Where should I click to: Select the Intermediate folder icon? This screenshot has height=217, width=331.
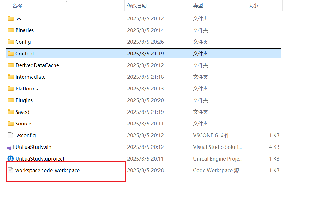coord(10,77)
